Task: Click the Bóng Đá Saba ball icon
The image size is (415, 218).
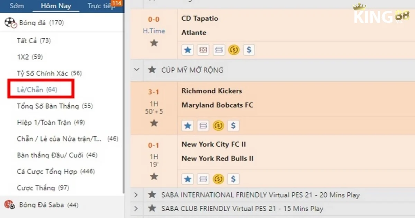Action: pyautogui.click(x=10, y=205)
